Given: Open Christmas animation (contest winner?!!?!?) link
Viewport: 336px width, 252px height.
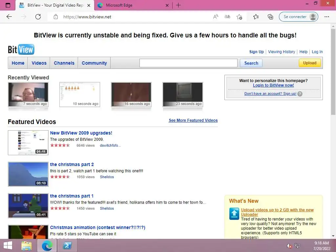Looking at the screenshot, I should pyautogui.click(x=98, y=227).
